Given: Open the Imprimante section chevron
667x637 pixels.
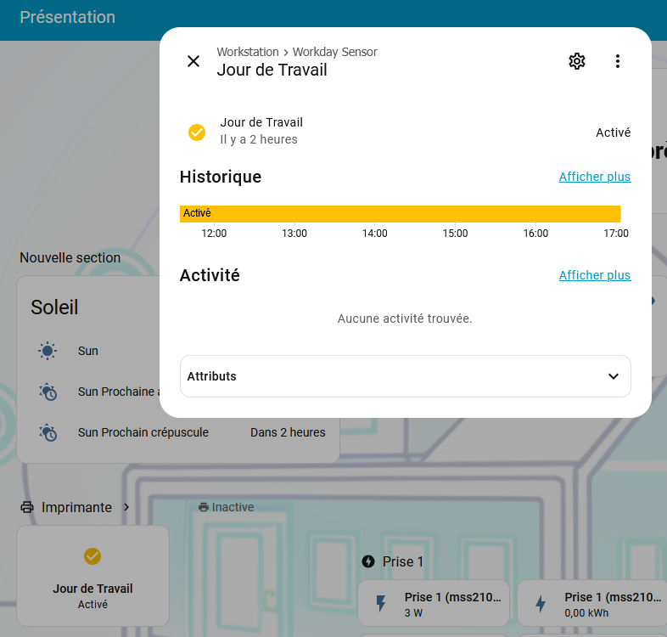Looking at the screenshot, I should click(126, 507).
